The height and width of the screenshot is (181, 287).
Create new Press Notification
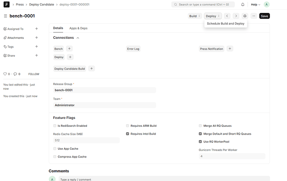tap(230, 49)
